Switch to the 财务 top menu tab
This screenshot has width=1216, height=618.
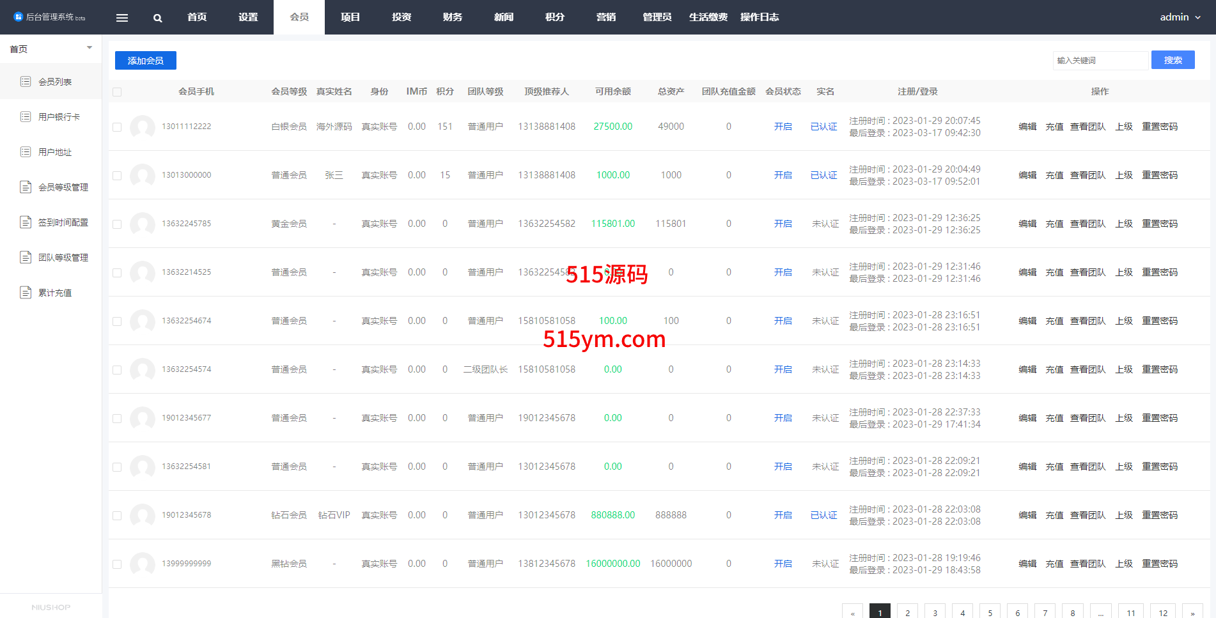(x=453, y=17)
